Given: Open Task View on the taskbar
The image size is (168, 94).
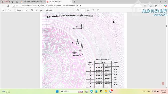Looking at the screenshot, I should tap(87, 91).
